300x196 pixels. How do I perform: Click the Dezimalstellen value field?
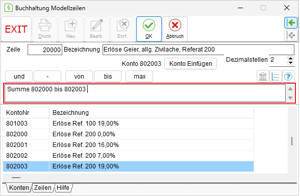coord(279,60)
